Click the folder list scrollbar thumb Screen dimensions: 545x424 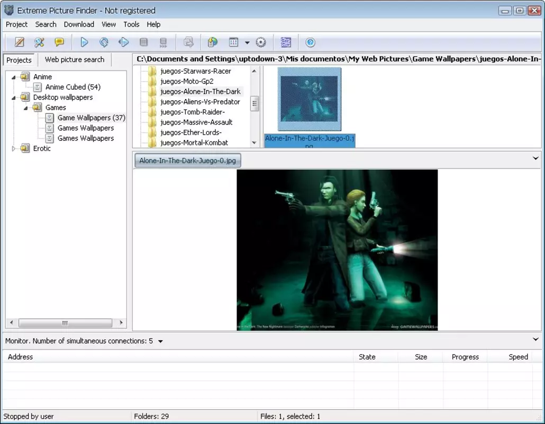point(255,103)
